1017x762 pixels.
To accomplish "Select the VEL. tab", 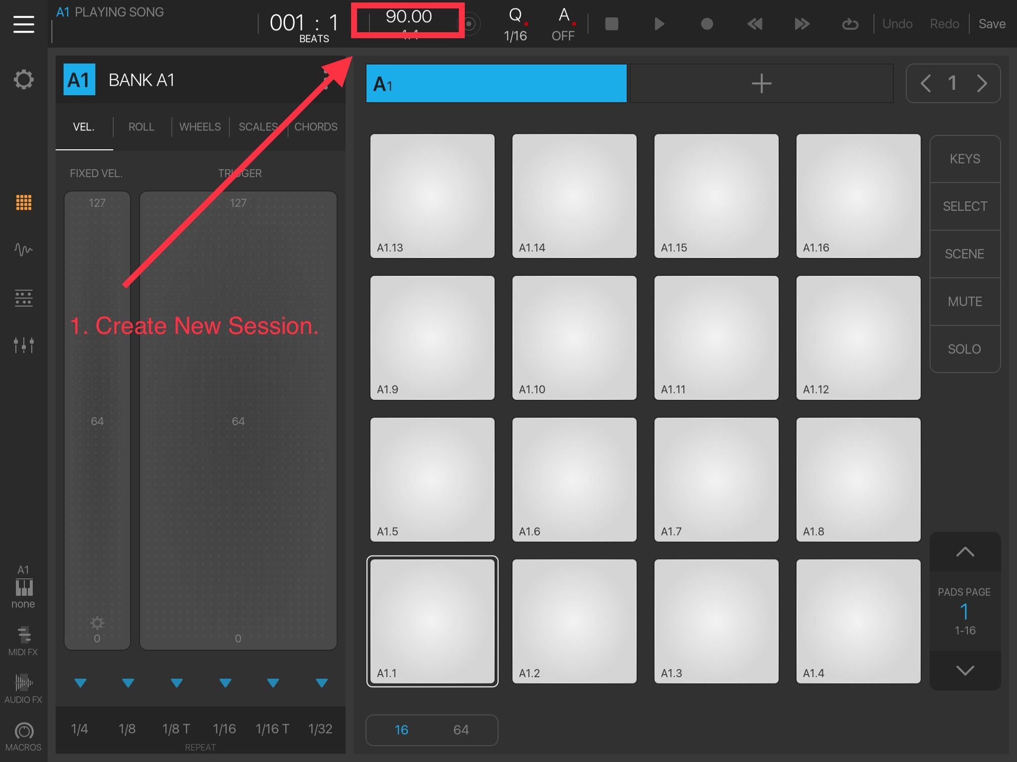I will [x=83, y=127].
